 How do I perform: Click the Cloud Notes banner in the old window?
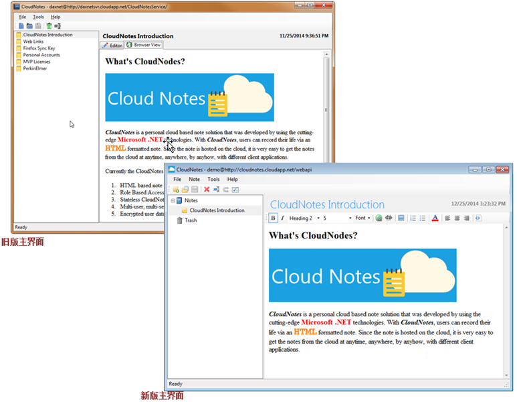pos(189,97)
